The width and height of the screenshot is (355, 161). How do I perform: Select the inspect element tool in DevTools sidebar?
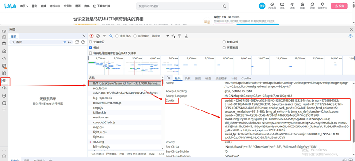[x=4, y=31]
